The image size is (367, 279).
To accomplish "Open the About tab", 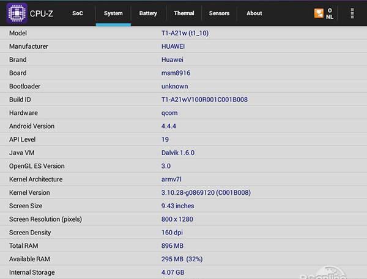I will (x=254, y=13).
